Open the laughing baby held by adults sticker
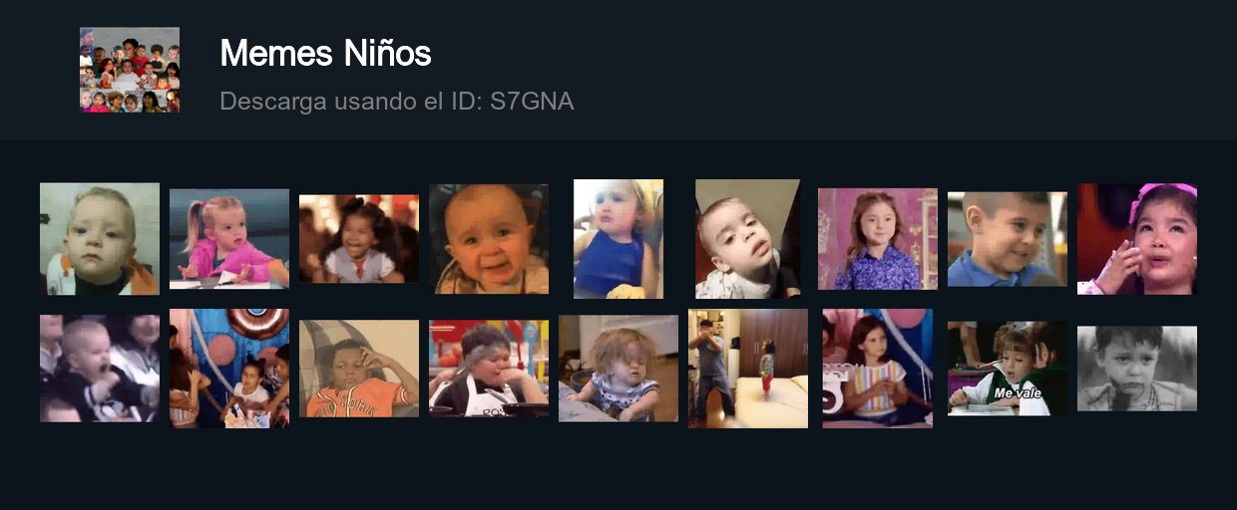Screen dimensions: 1237x510 [x=100, y=369]
